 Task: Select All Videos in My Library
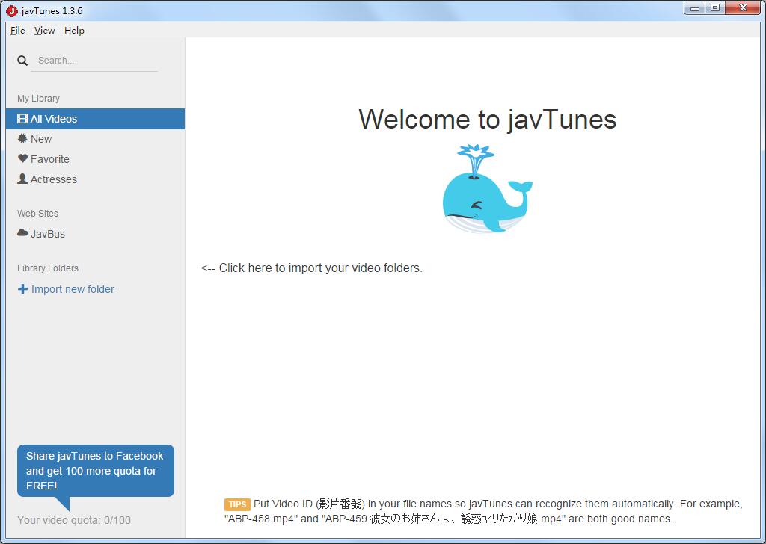(x=95, y=119)
